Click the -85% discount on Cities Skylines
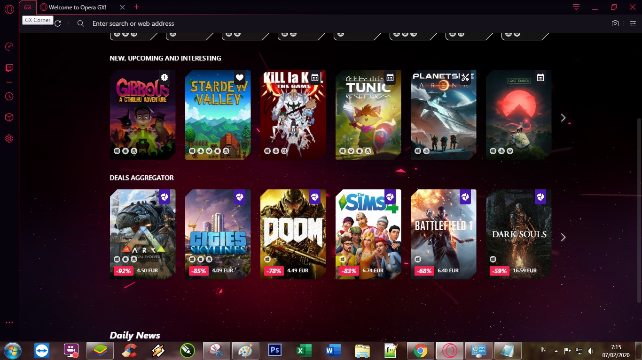Screen dimensions: 642x360 click(198, 271)
